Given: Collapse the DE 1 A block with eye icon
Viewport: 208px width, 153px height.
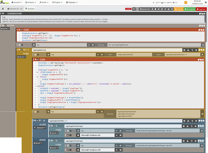Looking at the screenshot, I should pos(19,50).
